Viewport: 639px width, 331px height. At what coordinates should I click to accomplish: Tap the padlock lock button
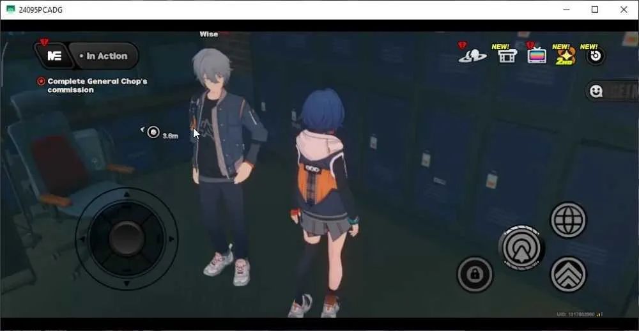pos(475,274)
